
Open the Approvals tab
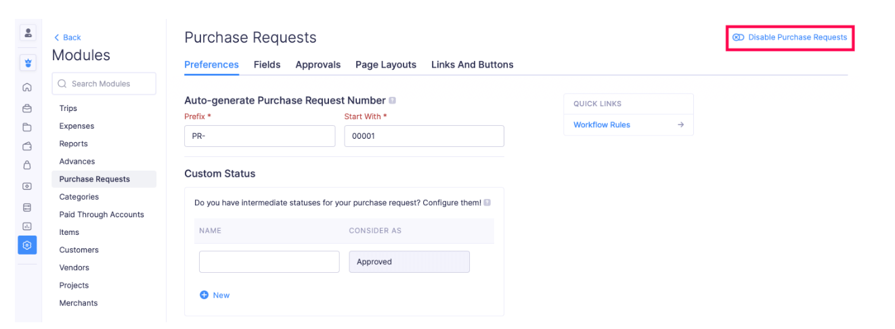(x=318, y=65)
